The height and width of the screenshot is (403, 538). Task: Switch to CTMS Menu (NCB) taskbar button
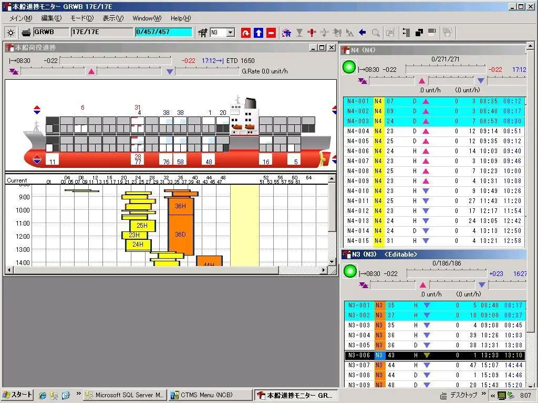pyautogui.click(x=210, y=395)
